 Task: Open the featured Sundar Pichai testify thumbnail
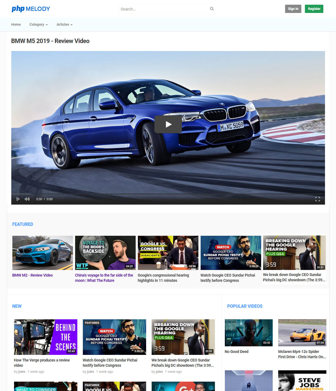[231, 253]
